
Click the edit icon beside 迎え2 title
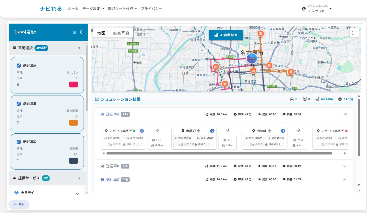[75, 32]
